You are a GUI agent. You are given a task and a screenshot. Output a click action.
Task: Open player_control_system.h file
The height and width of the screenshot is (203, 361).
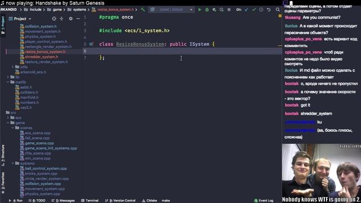pyautogui.click(x=46, y=41)
